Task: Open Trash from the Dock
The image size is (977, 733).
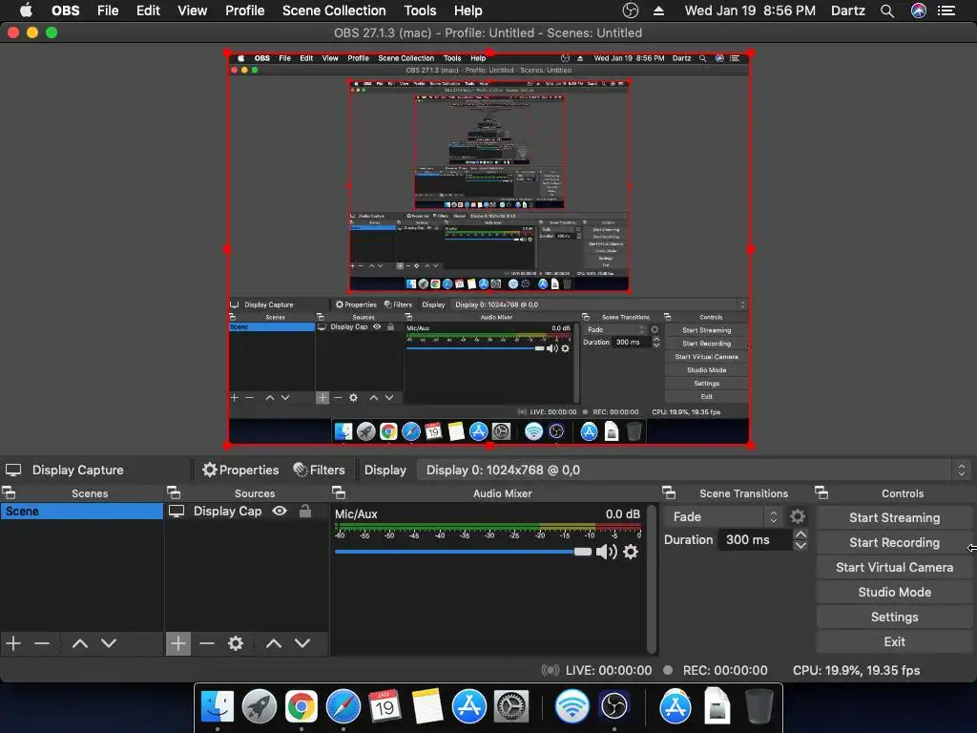Action: [759, 707]
